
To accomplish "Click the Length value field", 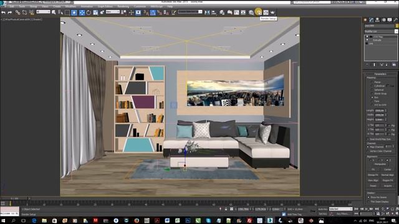I will [x=379, y=111].
